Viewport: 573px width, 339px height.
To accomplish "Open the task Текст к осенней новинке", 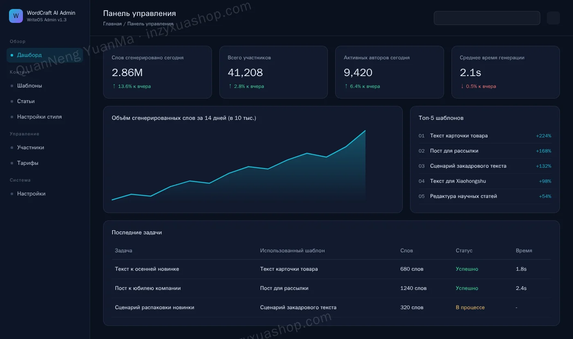I will (x=147, y=269).
